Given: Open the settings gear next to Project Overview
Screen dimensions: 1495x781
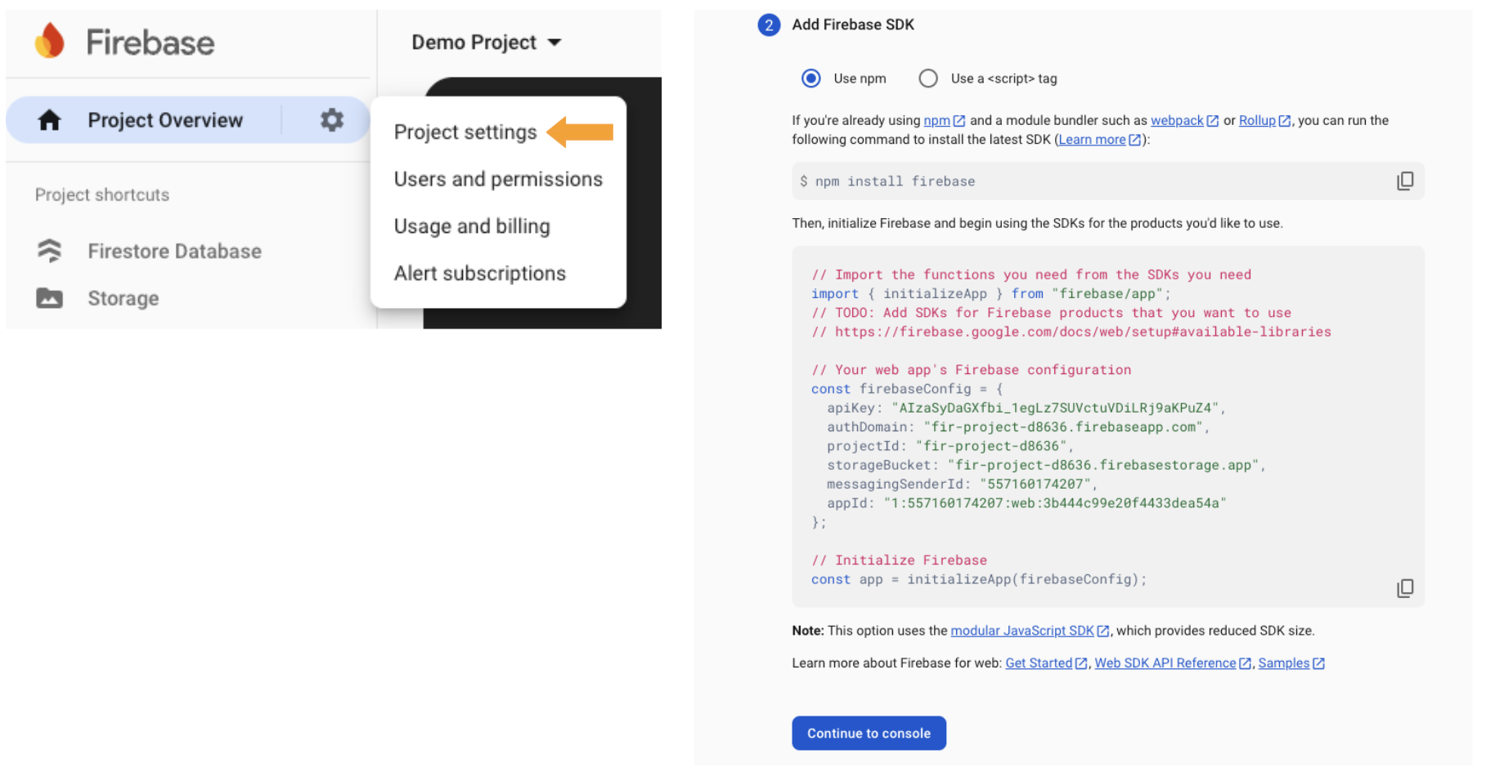Looking at the screenshot, I should (331, 120).
